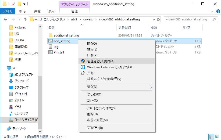Screen dimensions: 221x140
Task: Open 簿記DVD folder in navigation pane
Action: click(21, 46)
